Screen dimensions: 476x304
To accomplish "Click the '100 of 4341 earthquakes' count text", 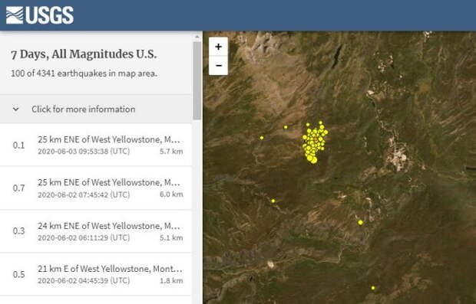I will point(84,74).
